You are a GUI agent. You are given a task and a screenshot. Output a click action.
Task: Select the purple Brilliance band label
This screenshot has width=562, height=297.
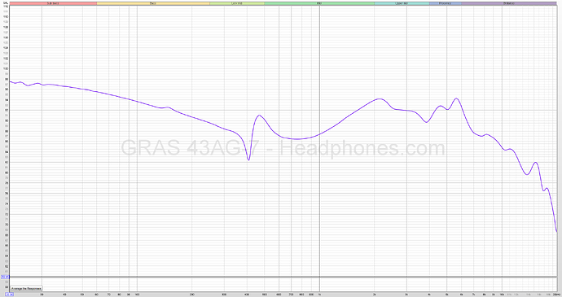509,3
